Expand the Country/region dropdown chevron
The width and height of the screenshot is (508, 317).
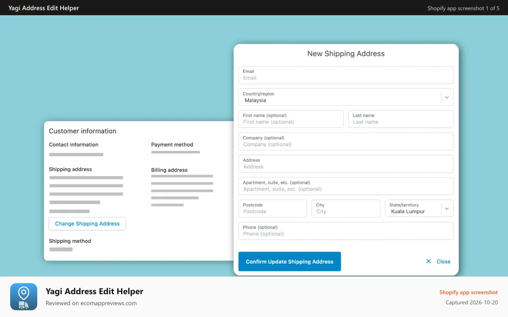(447, 97)
